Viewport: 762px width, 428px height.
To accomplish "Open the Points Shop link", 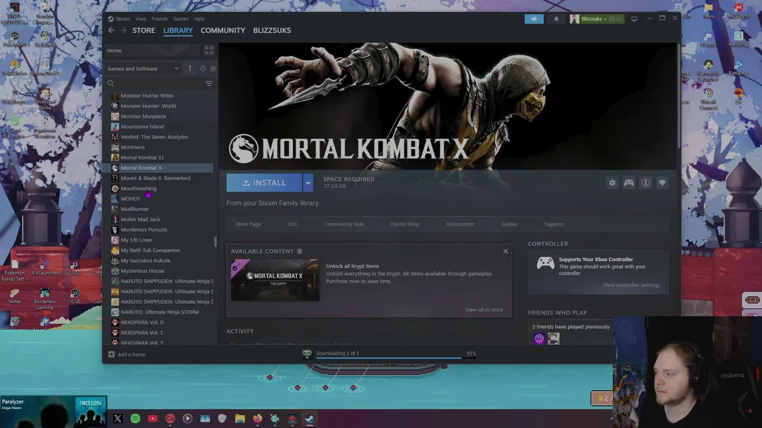I will [x=405, y=224].
